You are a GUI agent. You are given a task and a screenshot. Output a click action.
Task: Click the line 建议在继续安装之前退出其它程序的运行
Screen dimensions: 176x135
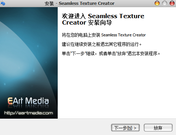click(x=102, y=44)
